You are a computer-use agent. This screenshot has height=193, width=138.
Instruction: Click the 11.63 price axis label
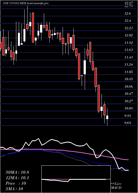coord(129,50)
